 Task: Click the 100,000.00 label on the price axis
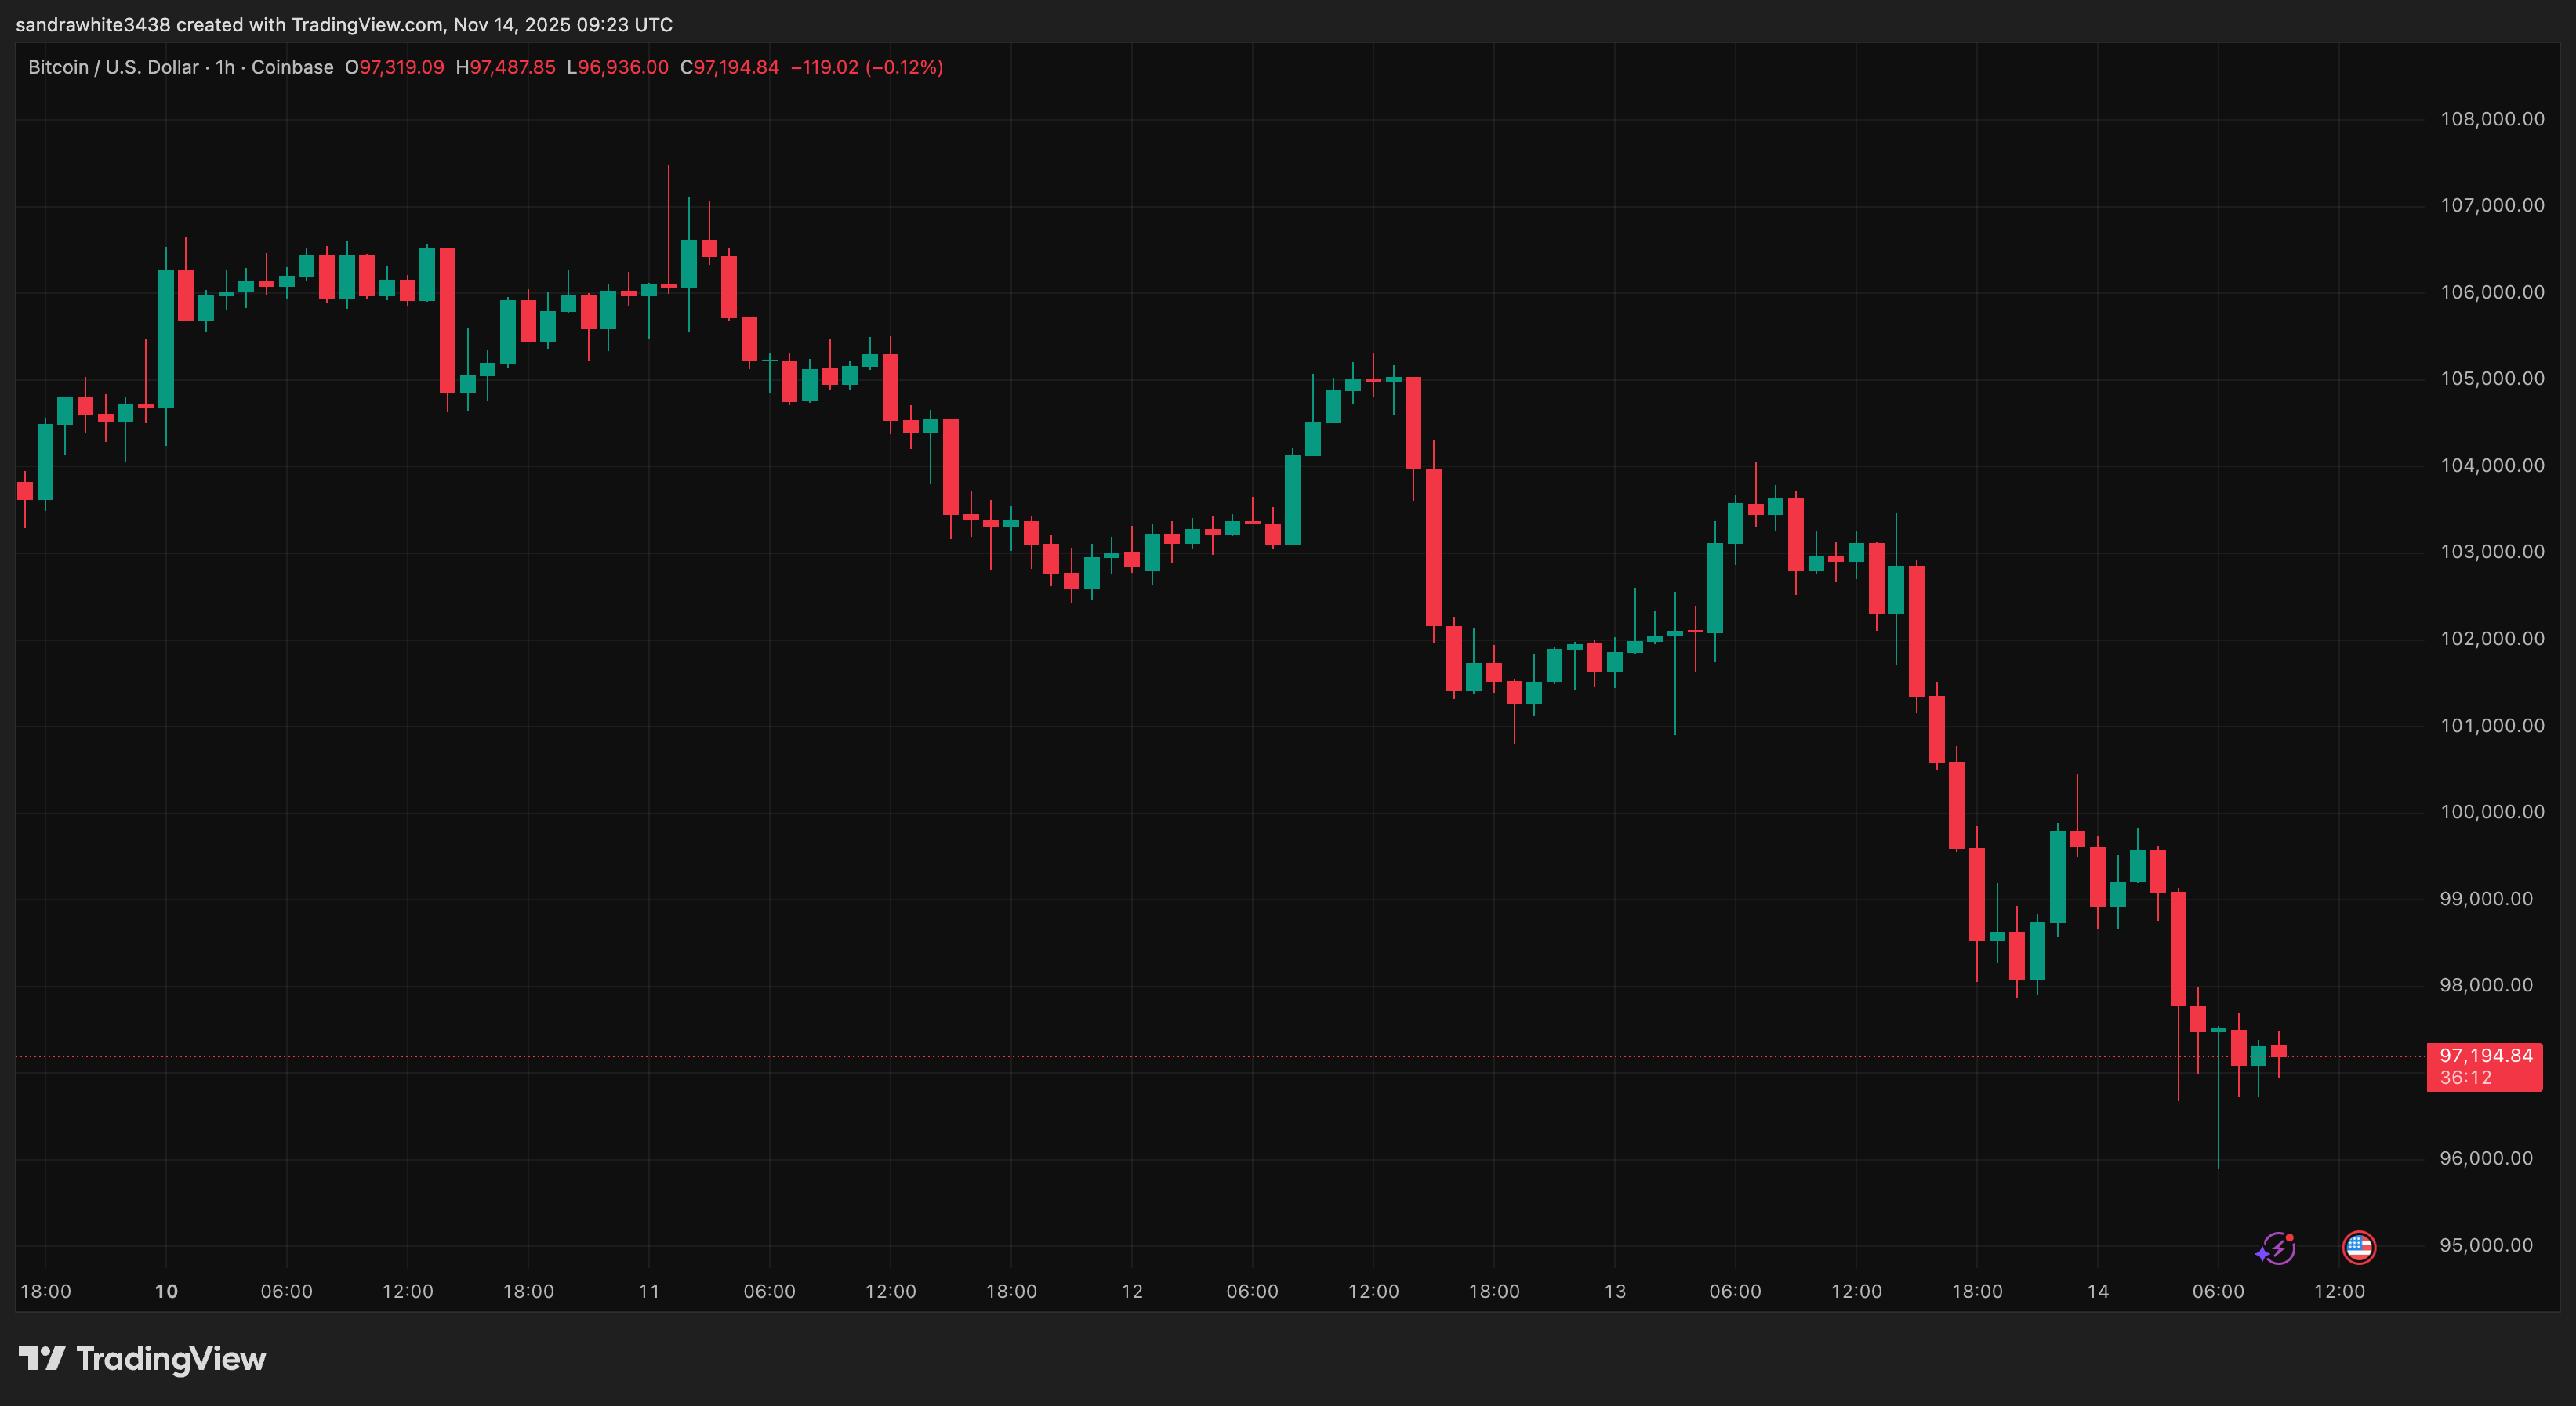pos(2492,811)
